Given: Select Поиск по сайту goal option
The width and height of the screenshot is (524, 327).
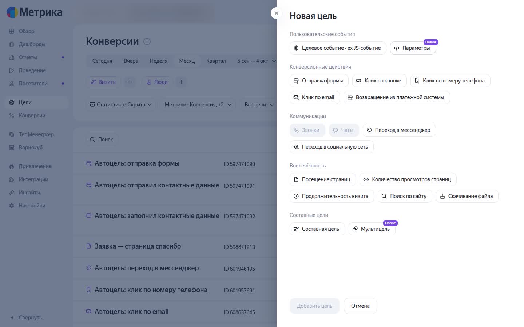Looking at the screenshot, I should pos(405,196).
